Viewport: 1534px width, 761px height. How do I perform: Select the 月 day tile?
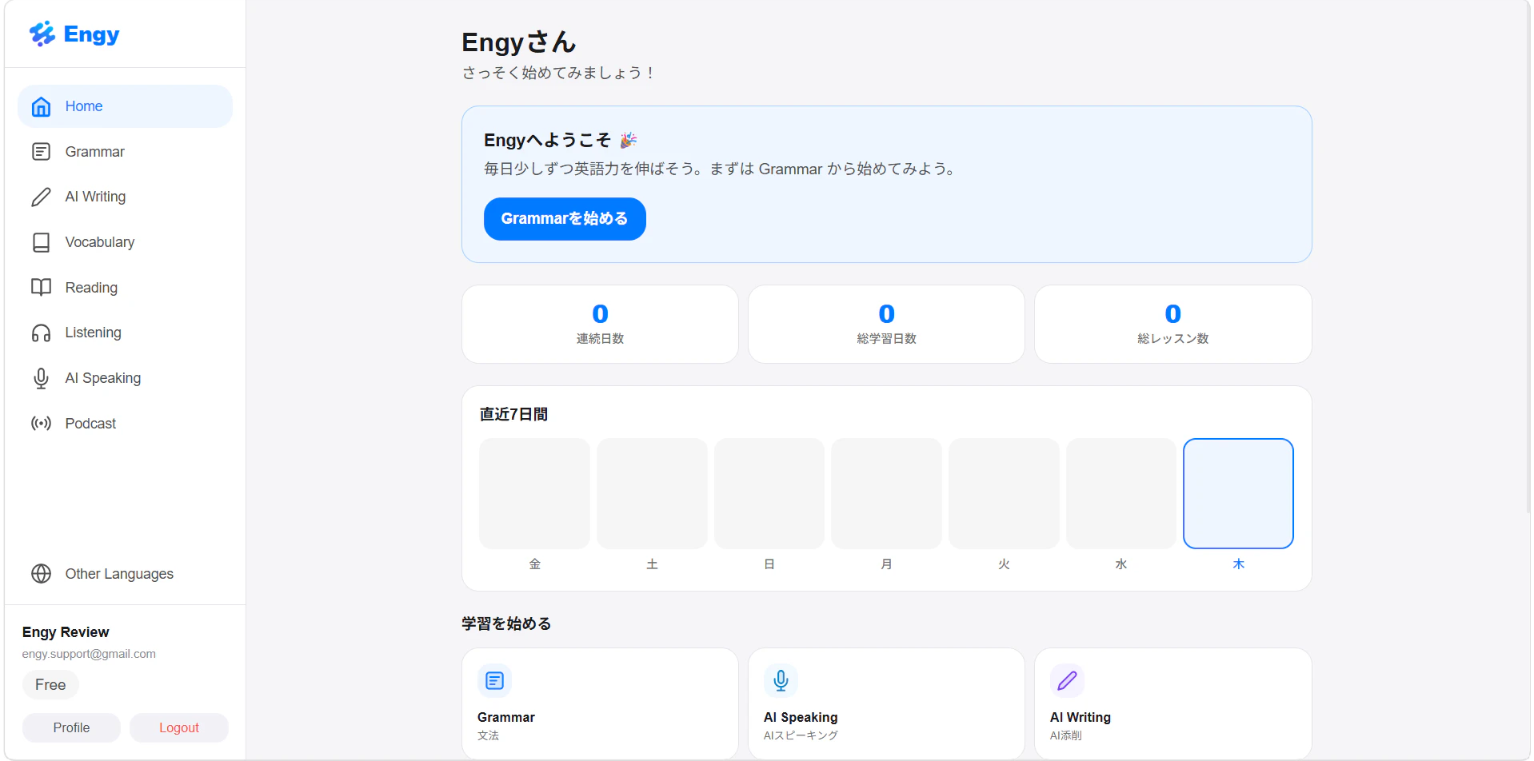pos(886,493)
